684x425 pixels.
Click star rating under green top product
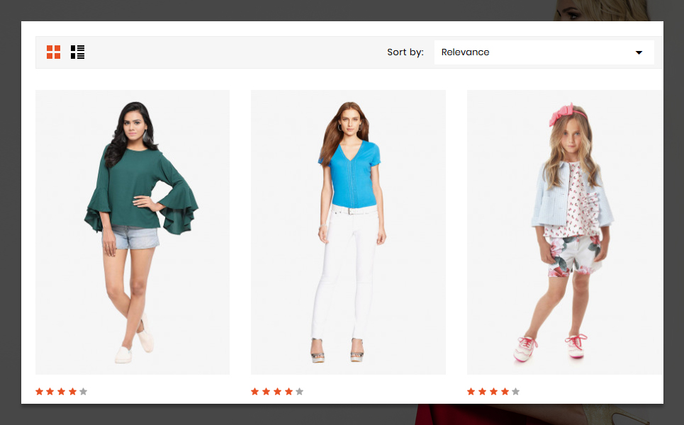[62, 392]
